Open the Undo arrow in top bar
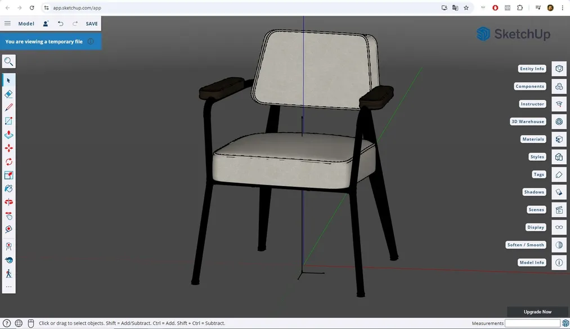Viewport: 570px width, 329px height. pos(60,24)
